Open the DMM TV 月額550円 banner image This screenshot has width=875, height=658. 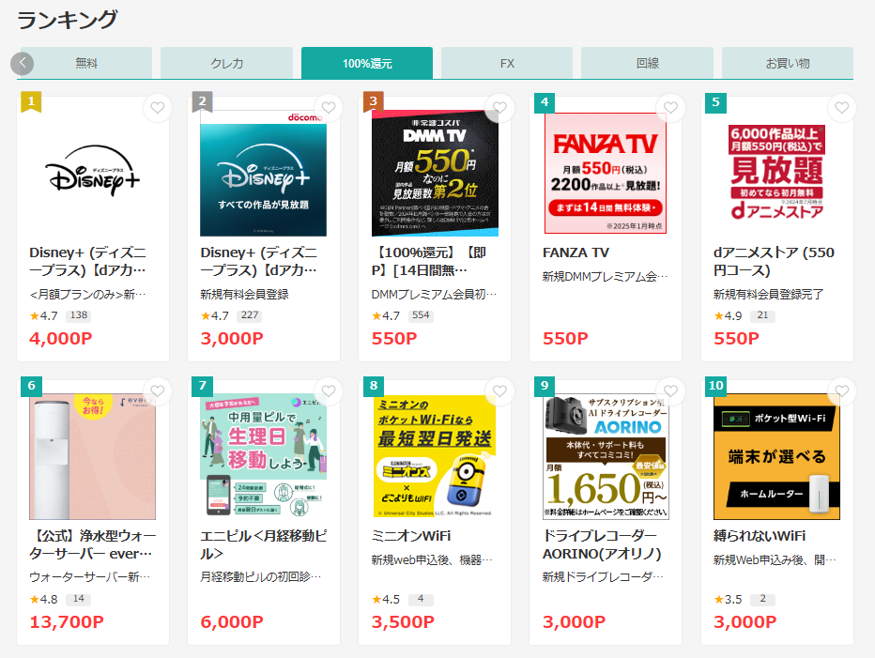[435, 173]
